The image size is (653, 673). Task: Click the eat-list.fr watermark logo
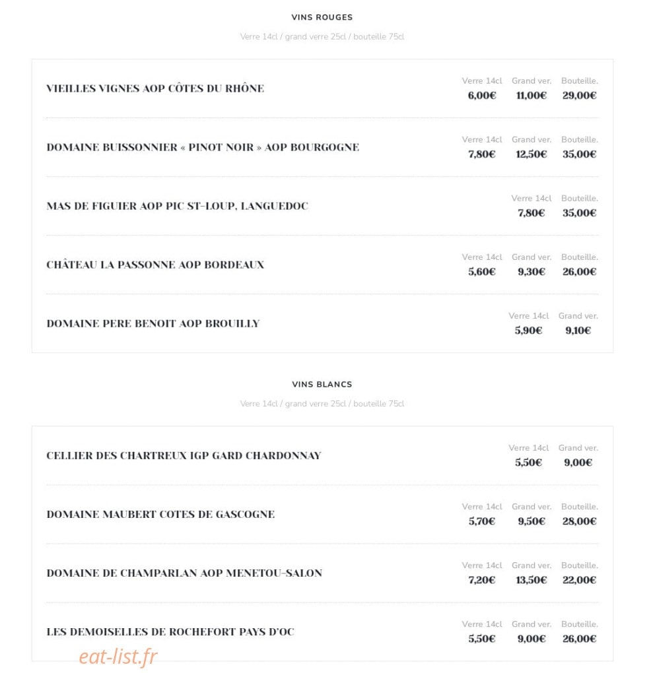(x=118, y=657)
